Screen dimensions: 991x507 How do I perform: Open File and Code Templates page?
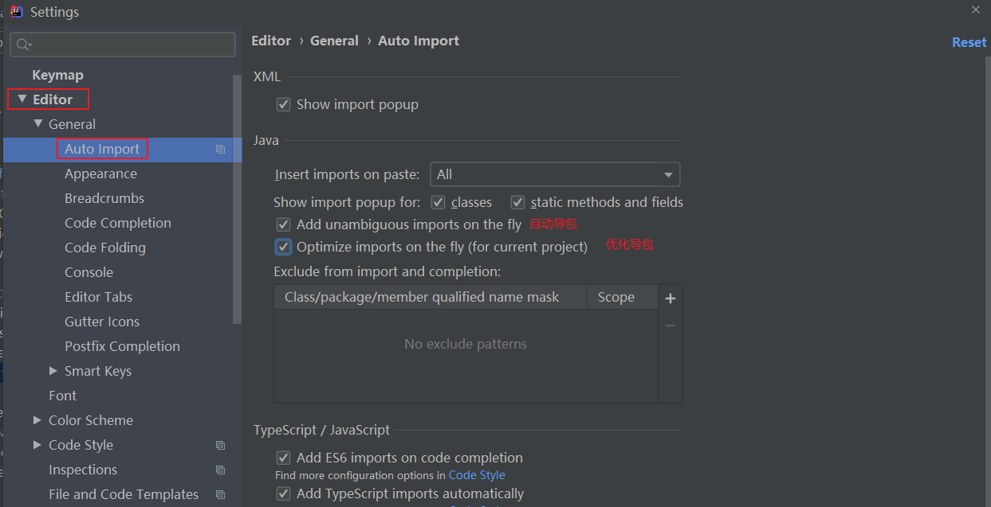click(124, 494)
